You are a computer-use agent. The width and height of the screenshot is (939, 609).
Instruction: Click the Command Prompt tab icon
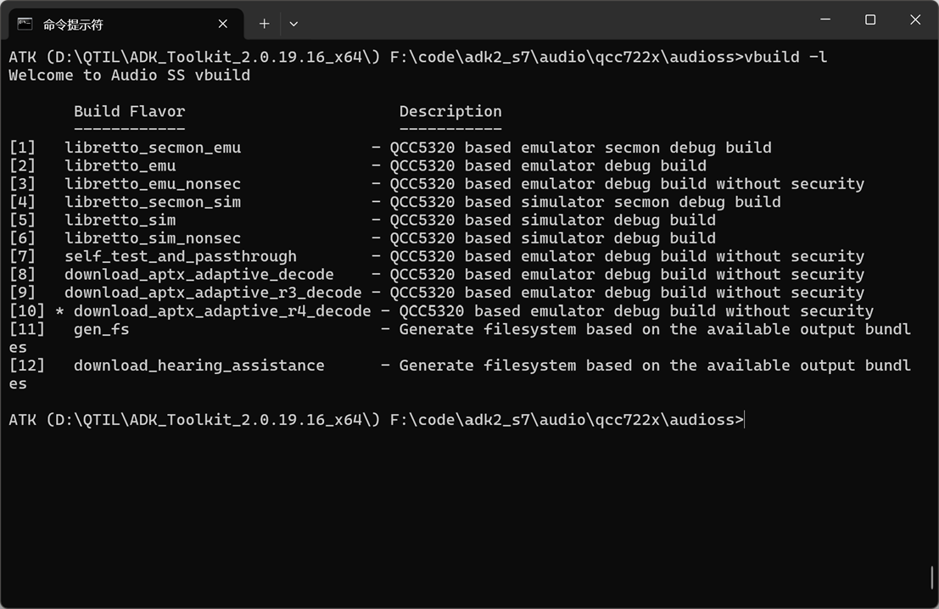25,24
